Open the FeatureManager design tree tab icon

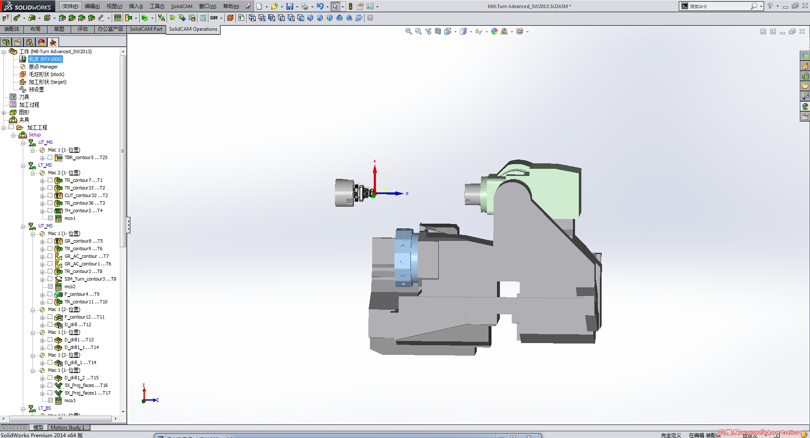click(x=6, y=42)
